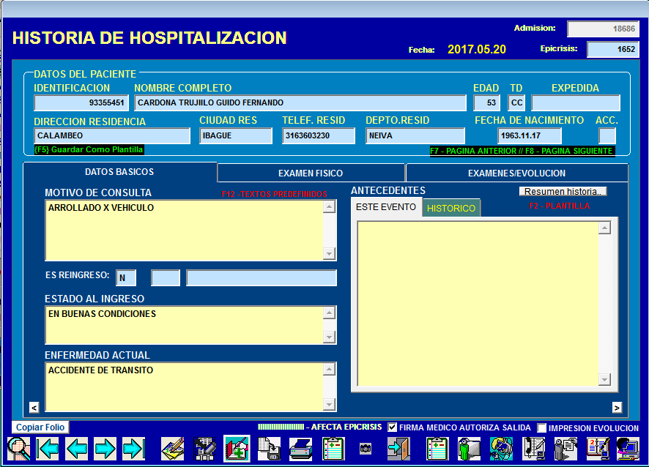Click Resumen historia button
The width and height of the screenshot is (649, 467).
563,192
